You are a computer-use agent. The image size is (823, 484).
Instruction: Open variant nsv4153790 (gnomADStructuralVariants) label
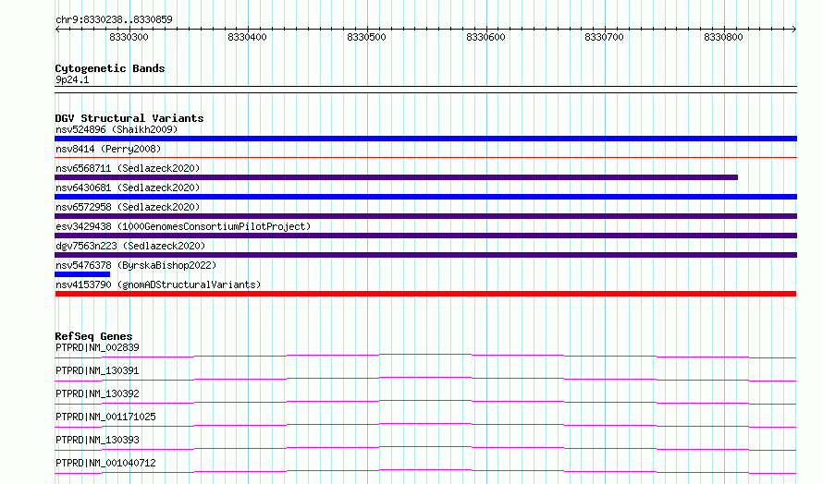(158, 284)
